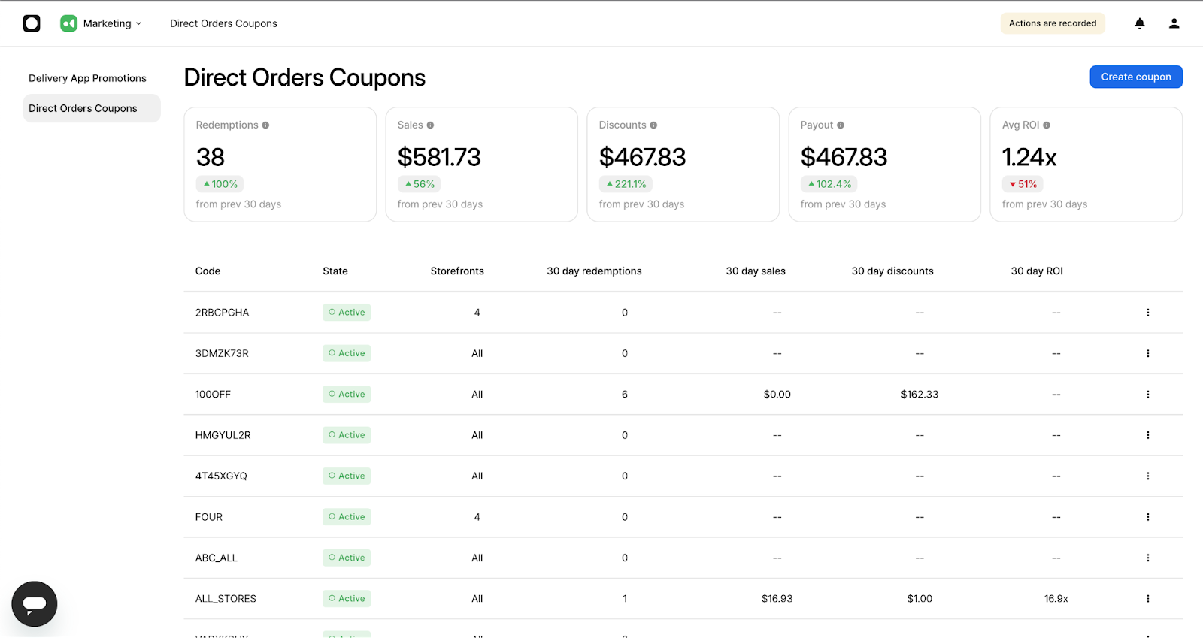Open actions menu for coupon 100OFF
The height and width of the screenshot is (638, 1203).
tap(1147, 395)
